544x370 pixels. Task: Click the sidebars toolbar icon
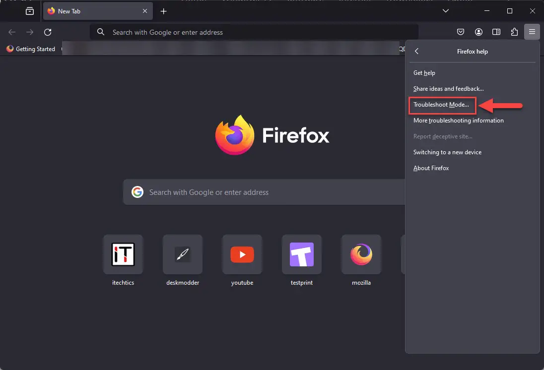click(496, 32)
